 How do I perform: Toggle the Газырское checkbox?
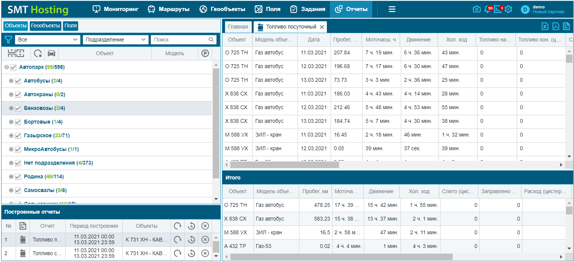click(x=18, y=136)
